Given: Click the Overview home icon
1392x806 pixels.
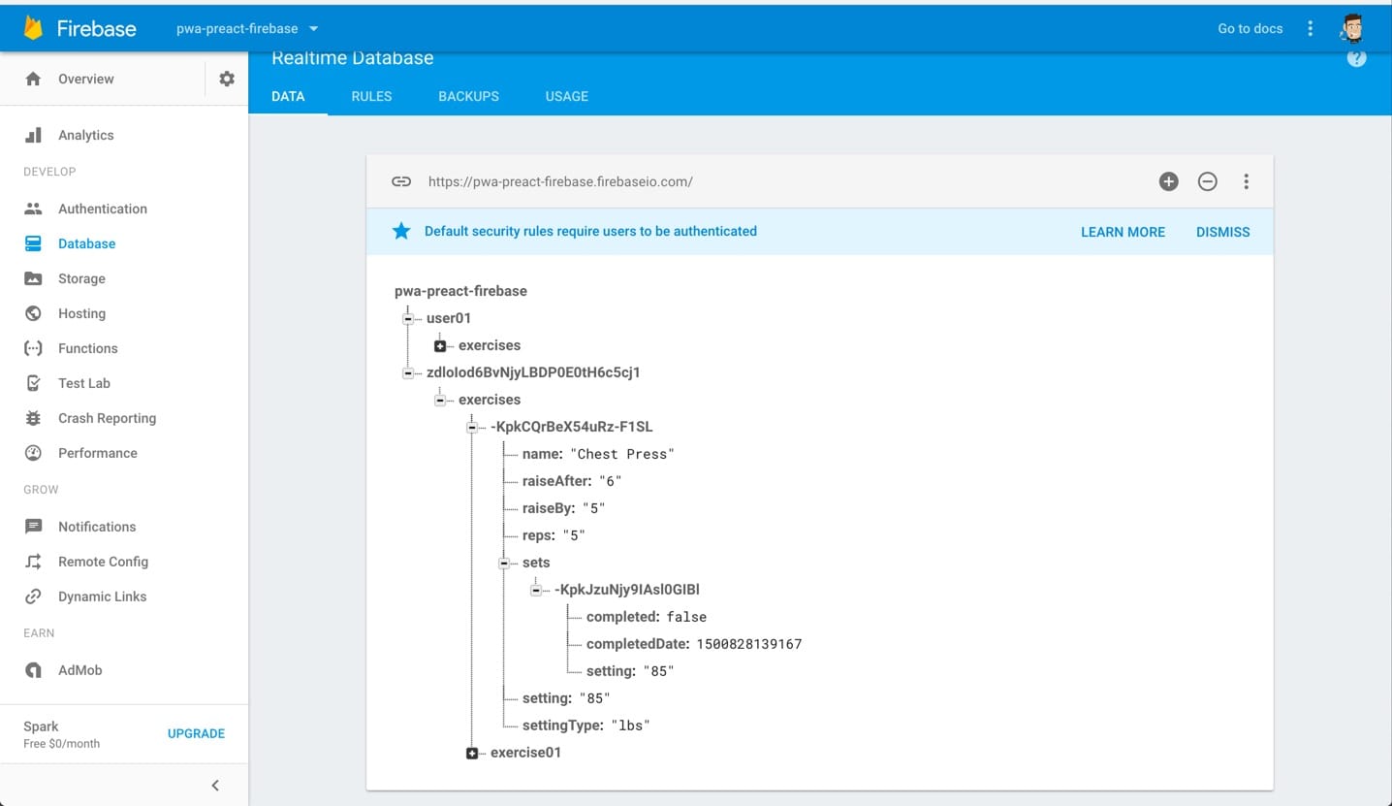Looking at the screenshot, I should (x=33, y=79).
